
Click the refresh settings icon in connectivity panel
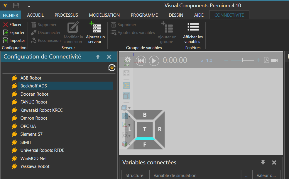click(x=111, y=68)
